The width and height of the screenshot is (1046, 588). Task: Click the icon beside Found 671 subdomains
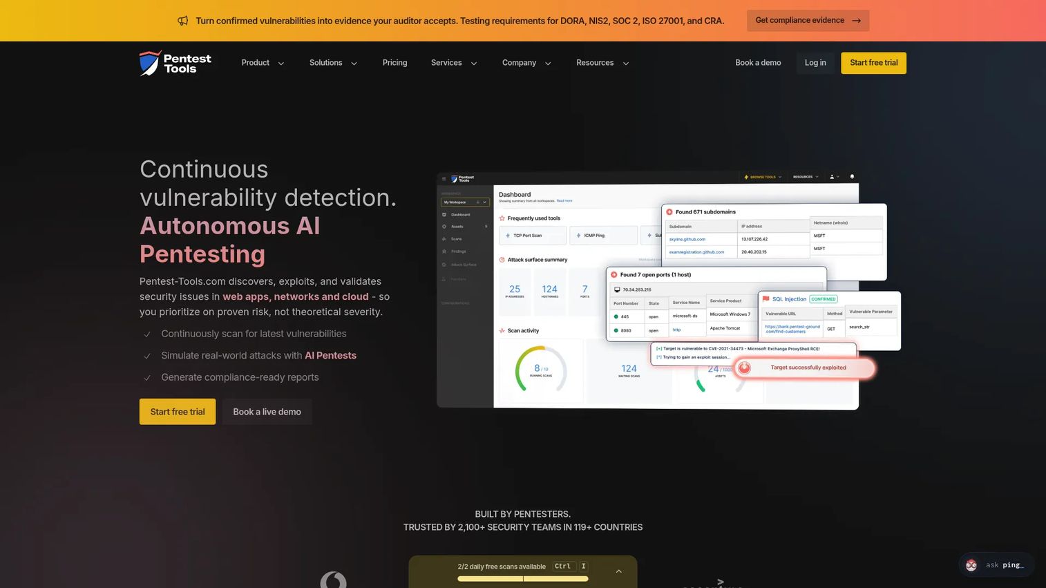(669, 212)
